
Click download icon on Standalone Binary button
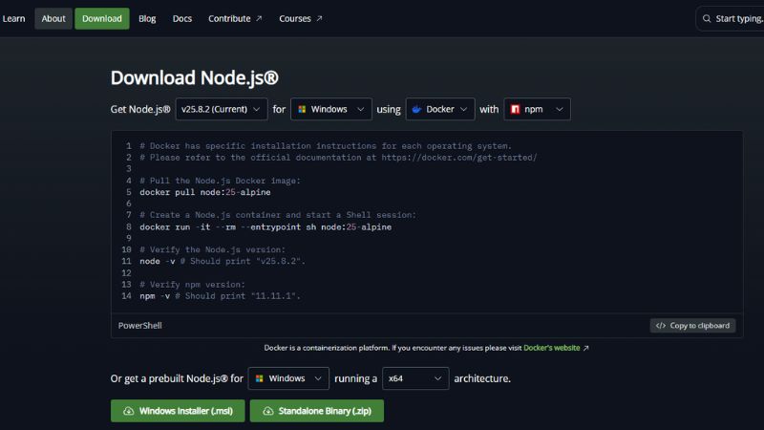(x=268, y=411)
